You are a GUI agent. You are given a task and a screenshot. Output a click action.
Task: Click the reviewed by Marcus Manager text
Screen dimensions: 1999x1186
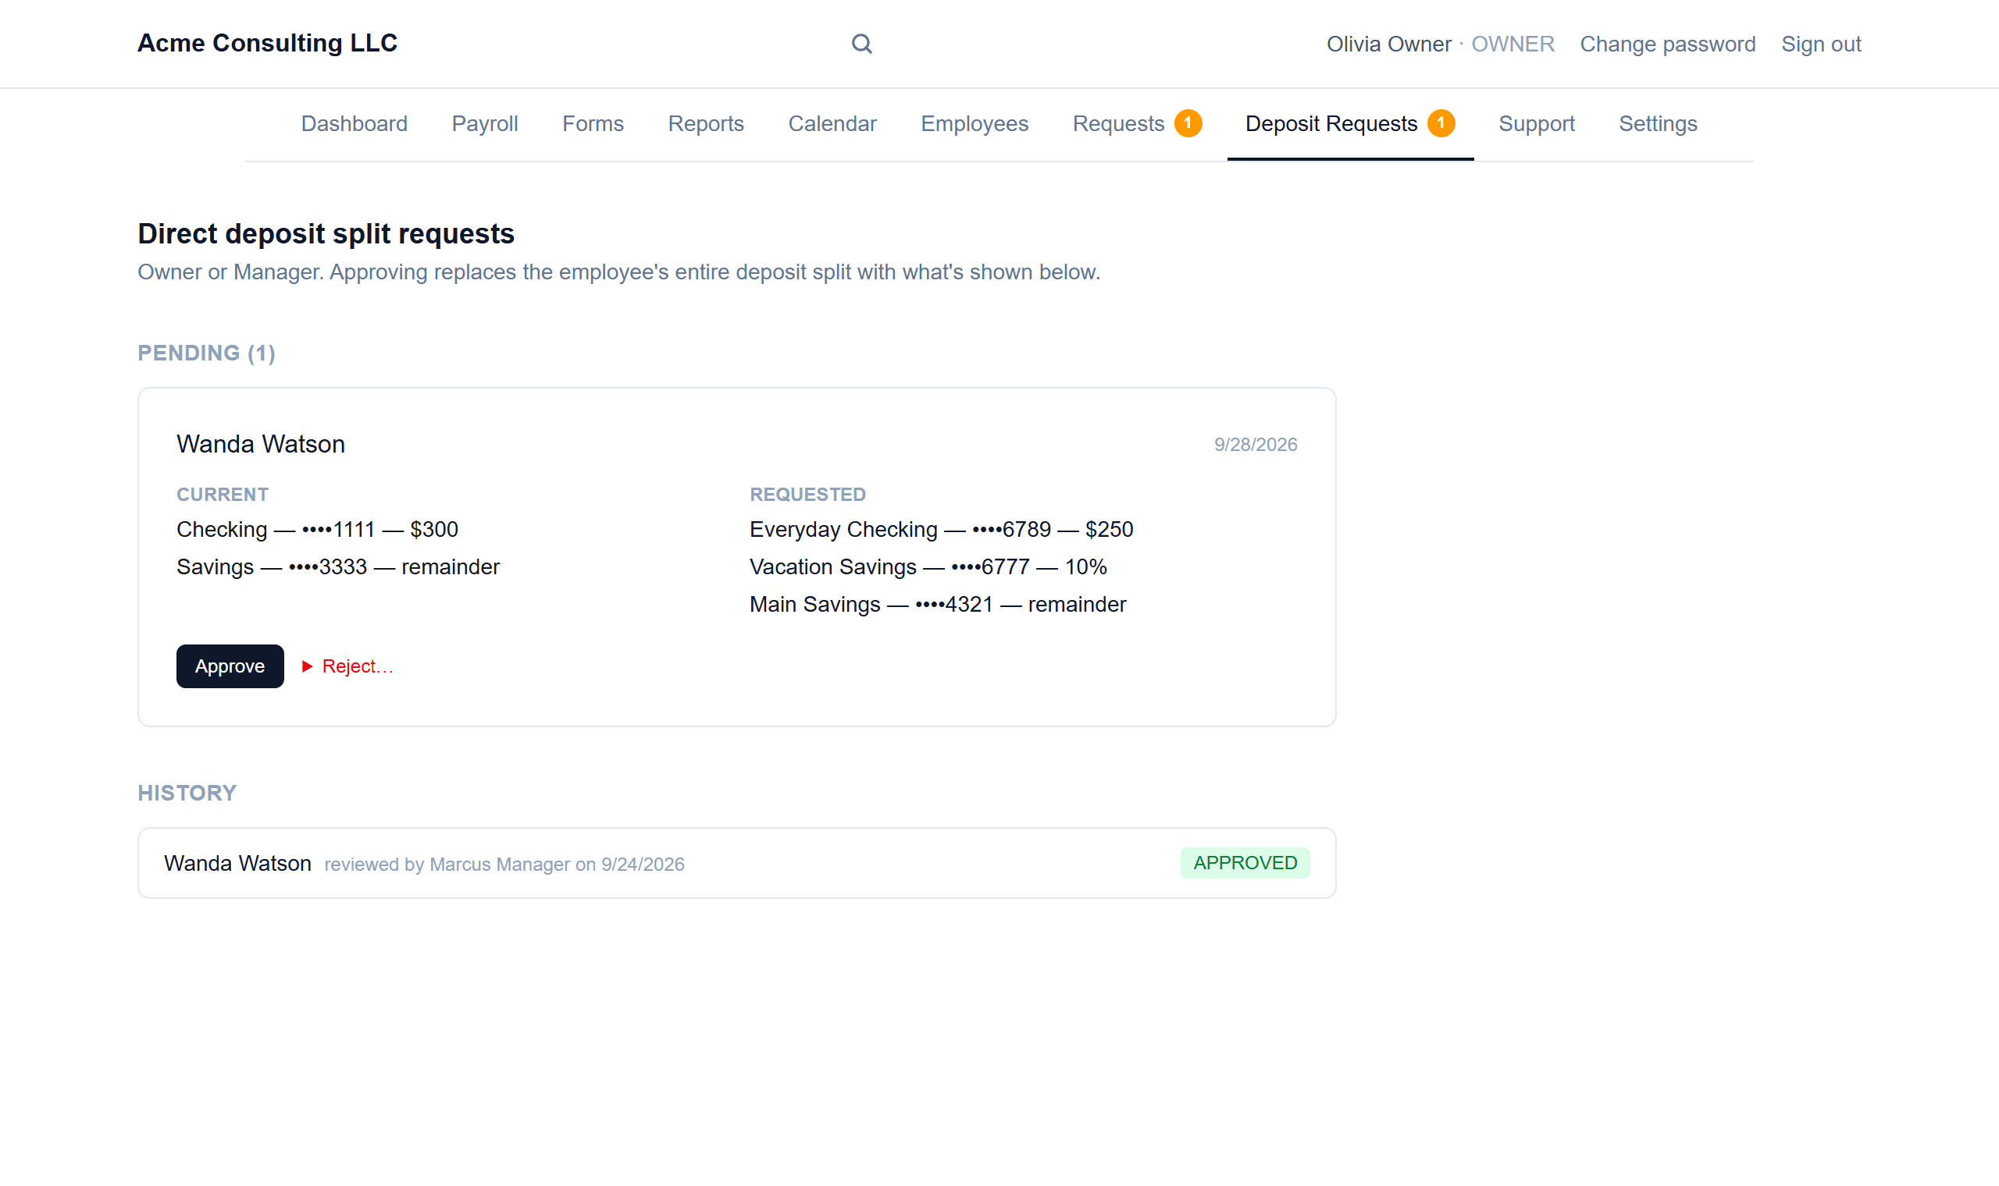click(504, 864)
